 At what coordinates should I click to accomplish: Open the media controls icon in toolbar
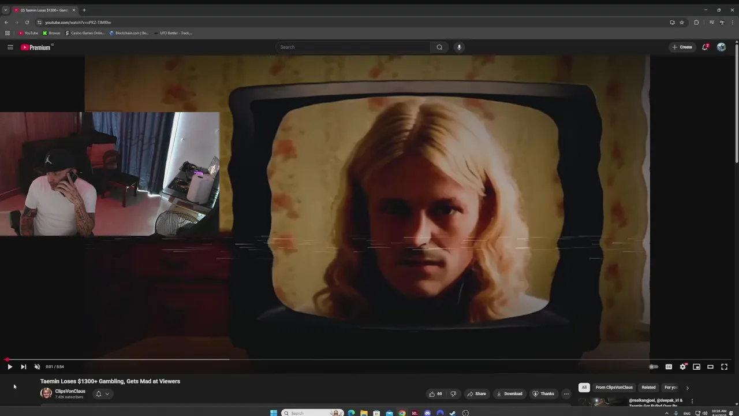711,22
